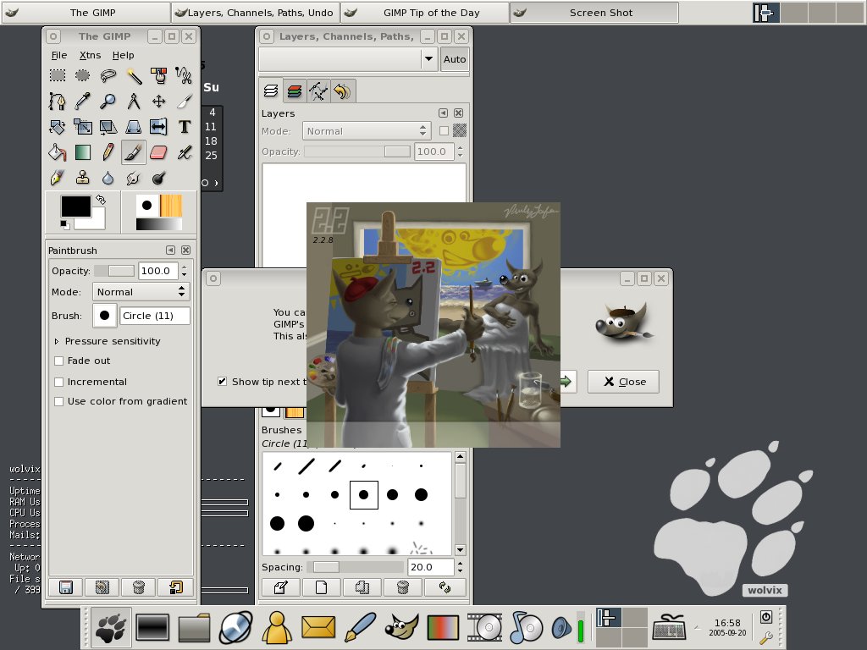Select the Free Select lasso tool
The image size is (867, 650).
pyautogui.click(x=108, y=75)
